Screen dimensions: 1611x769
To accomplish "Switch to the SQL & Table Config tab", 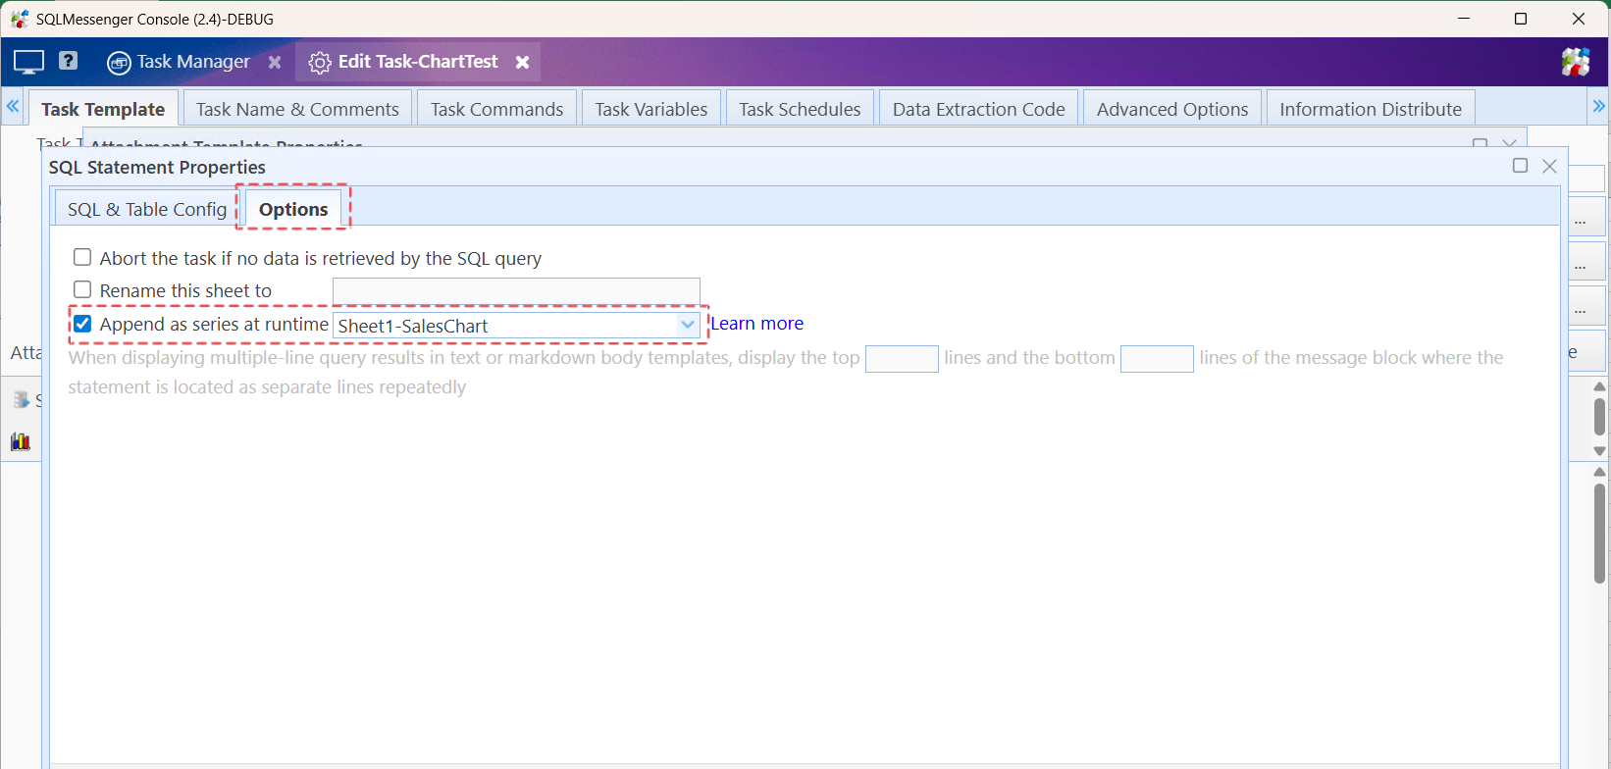I will click(147, 209).
